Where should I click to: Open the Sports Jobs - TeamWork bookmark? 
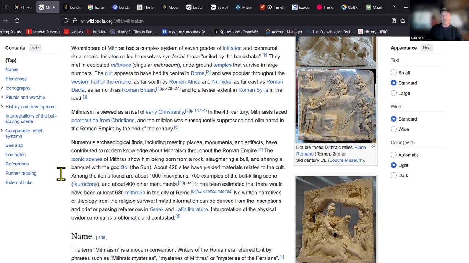tap(237, 32)
